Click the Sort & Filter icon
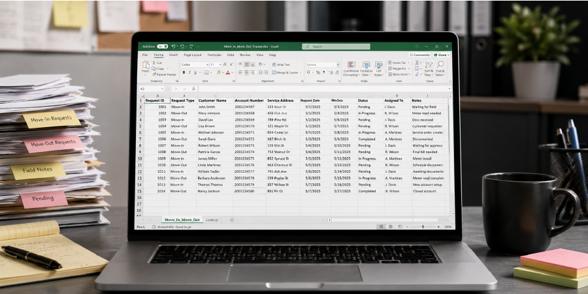Screen dimensions: 588x294 (429, 68)
